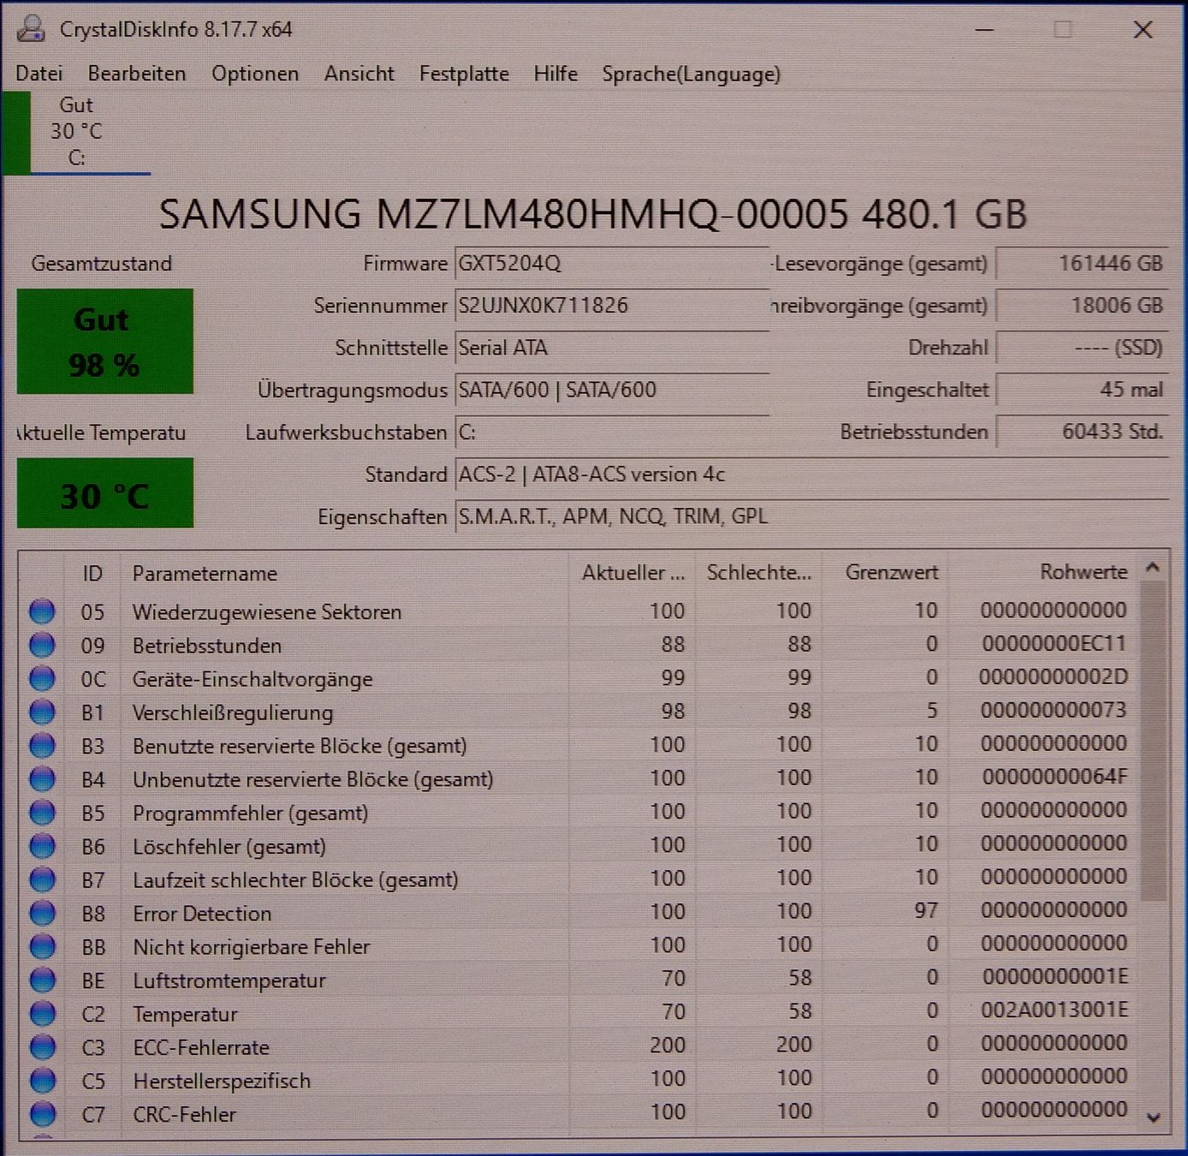The image size is (1188, 1156).
Task: Click the raw value 00000000EC11
Action: (x=1054, y=644)
